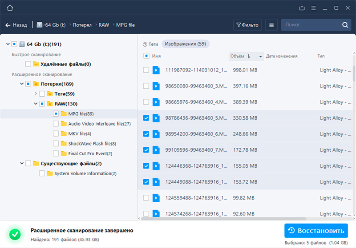Viewport: 356px width, 248px height.
Task: Open the Объём column dropdown arrow
Action: [x=260, y=57]
